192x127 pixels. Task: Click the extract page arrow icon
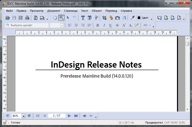click(173, 18)
